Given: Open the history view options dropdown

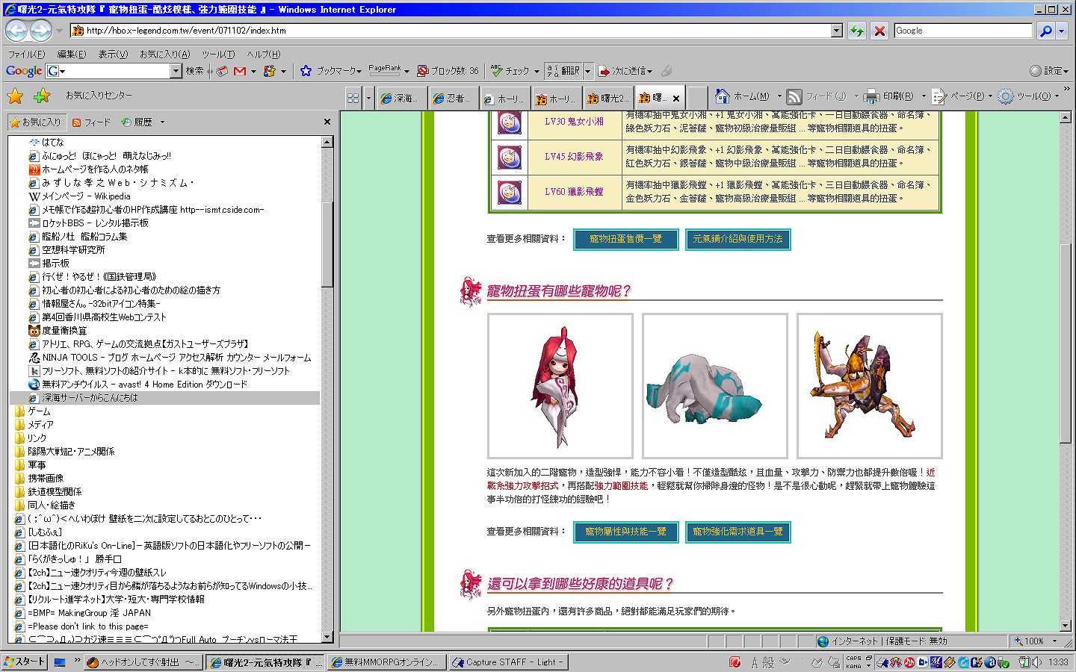Looking at the screenshot, I should click(x=162, y=122).
